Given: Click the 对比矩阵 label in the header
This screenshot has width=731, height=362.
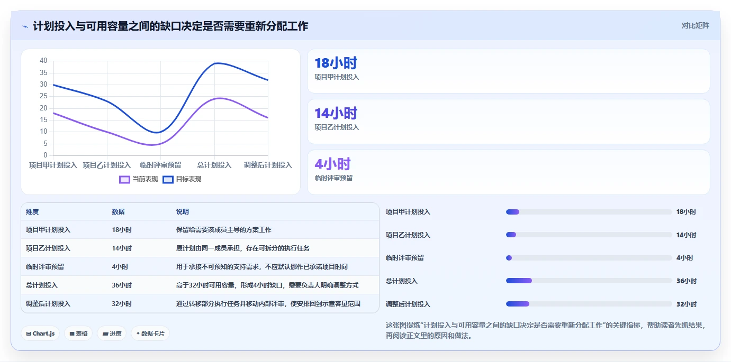Looking at the screenshot, I should tap(695, 25).
